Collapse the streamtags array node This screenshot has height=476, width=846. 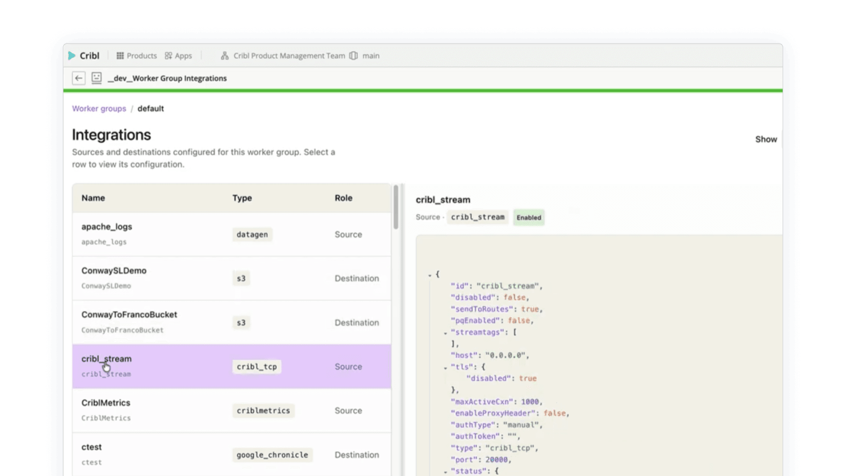click(x=445, y=333)
